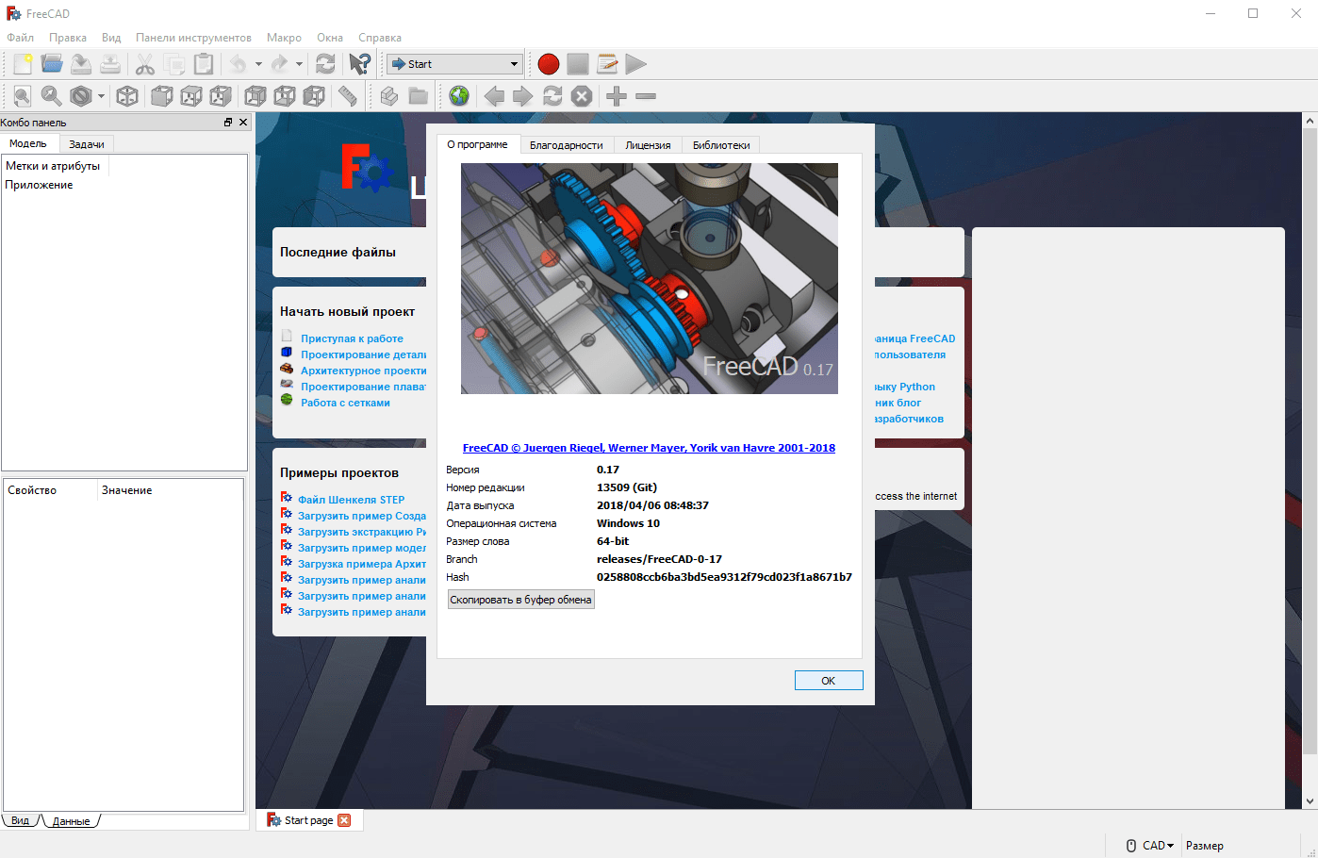1318x858 pixels.
Task: Stop page loading with X icon
Action: [x=582, y=96]
